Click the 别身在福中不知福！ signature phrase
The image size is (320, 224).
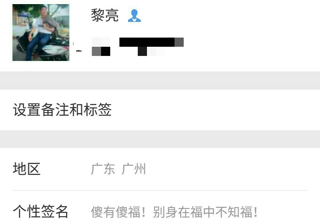(x=205, y=212)
